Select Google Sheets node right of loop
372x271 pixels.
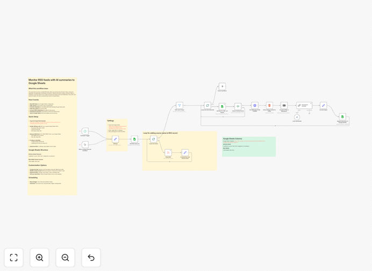(223, 106)
